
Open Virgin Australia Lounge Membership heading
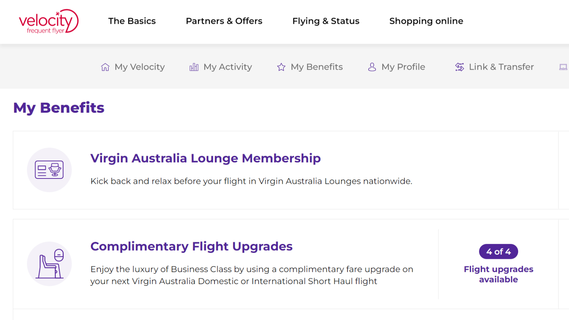pyautogui.click(x=206, y=158)
